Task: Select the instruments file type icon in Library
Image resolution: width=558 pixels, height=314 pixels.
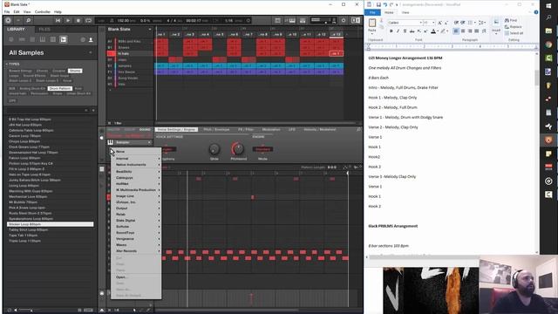Action: [x=43, y=39]
